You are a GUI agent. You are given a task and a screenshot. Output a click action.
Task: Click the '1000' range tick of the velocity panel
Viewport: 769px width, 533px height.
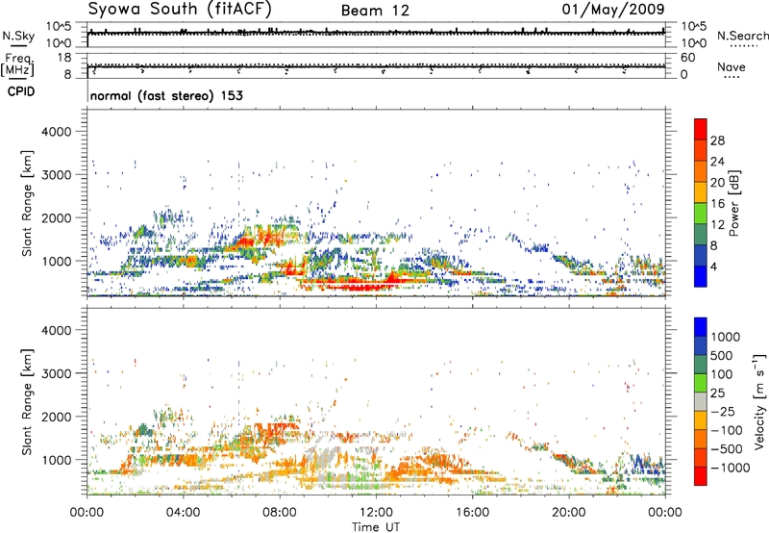57,460
